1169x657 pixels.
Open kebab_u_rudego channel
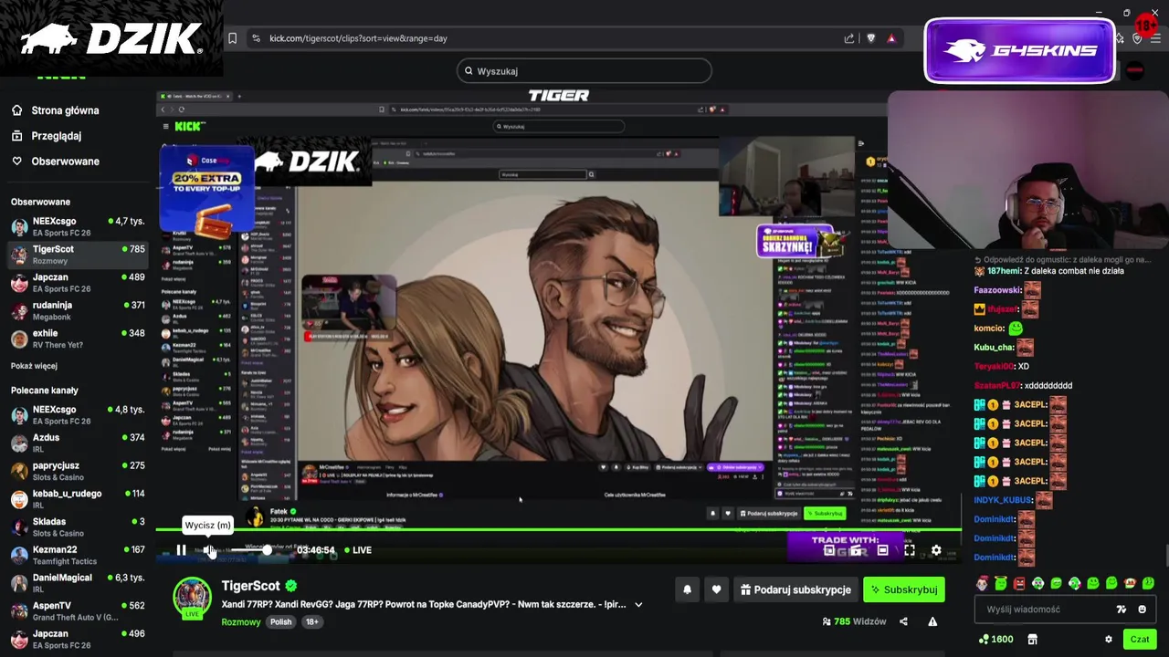coord(77,498)
